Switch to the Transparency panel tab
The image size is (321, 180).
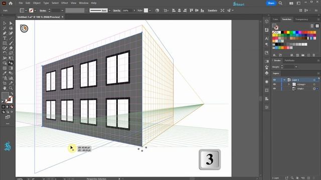(x=301, y=19)
